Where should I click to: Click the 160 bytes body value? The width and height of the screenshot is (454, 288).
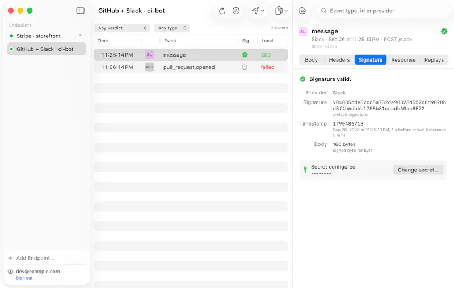click(344, 144)
